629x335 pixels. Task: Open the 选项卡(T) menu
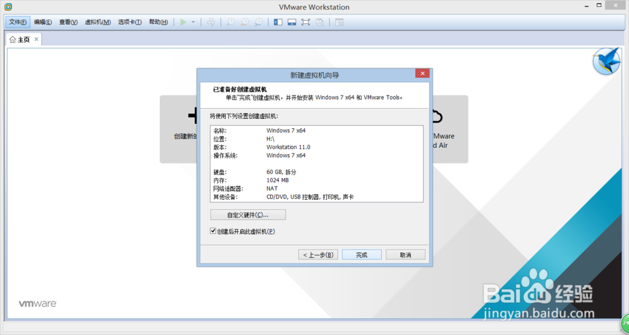(x=130, y=22)
